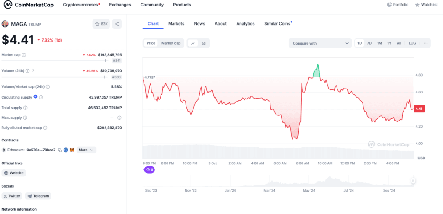443x214 pixels.
Task: Expand More contracts dropdown
Action: click(x=86, y=150)
